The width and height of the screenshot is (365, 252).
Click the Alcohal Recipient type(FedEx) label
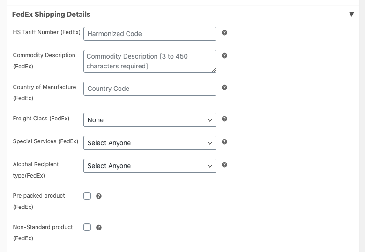[36, 170]
